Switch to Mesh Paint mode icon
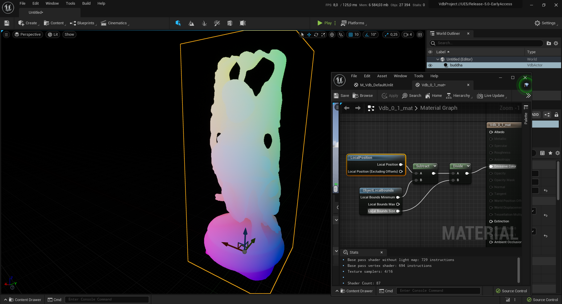 click(x=217, y=23)
